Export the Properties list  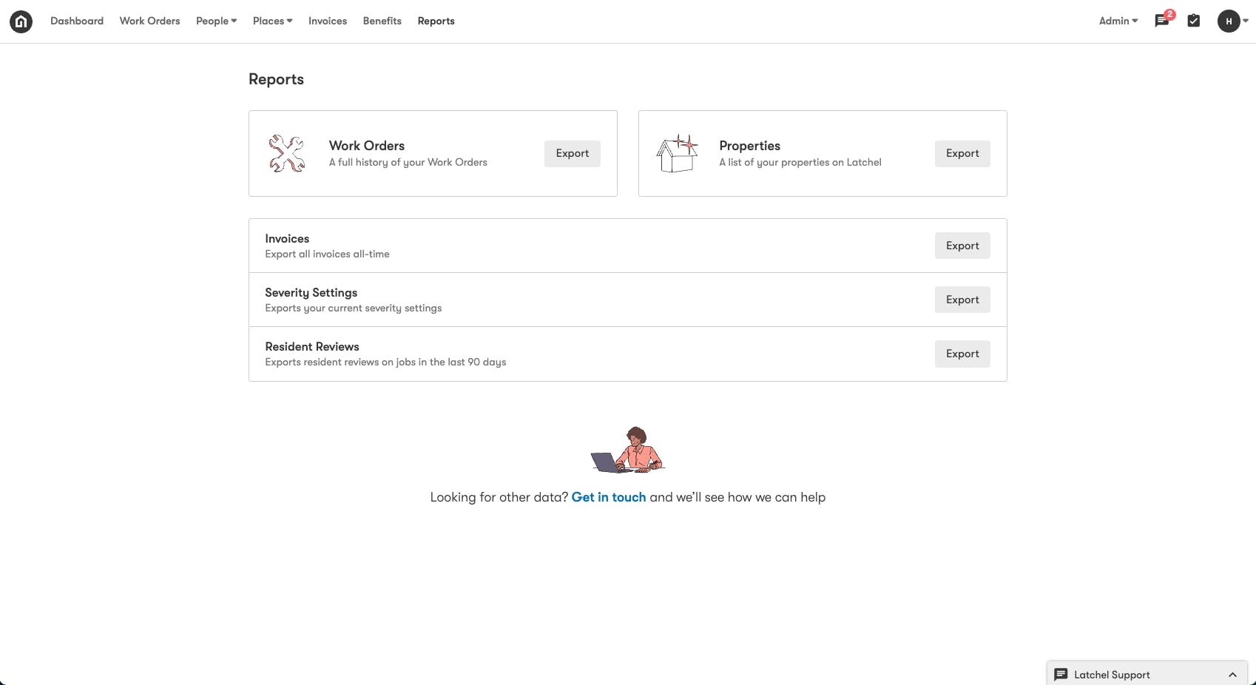coord(962,153)
